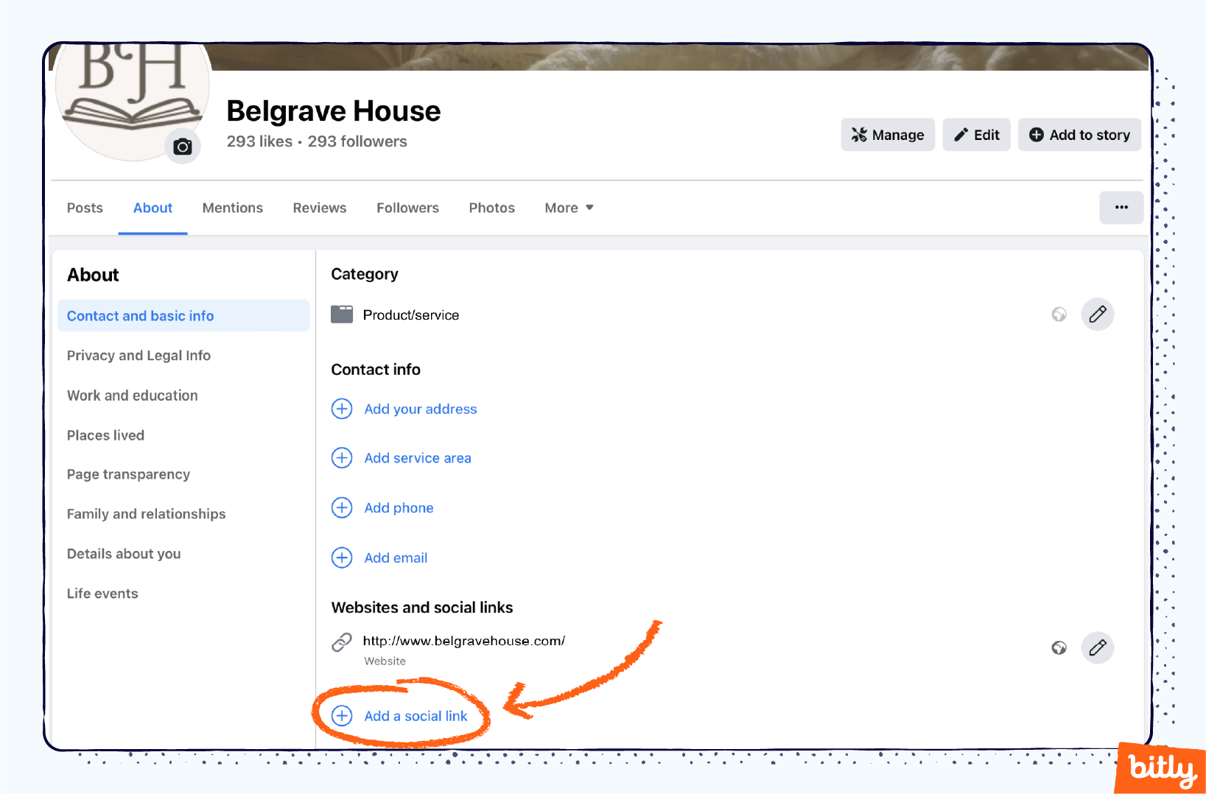Screen dimensions: 1206x794
Task: Open the three-dots options menu
Action: coord(1121,208)
